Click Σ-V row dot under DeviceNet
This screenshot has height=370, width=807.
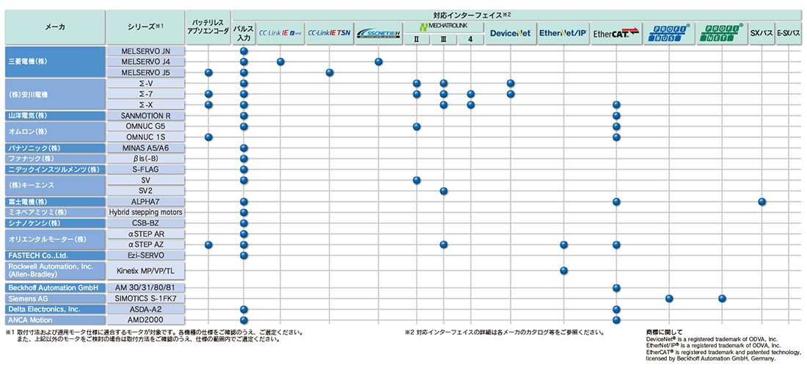[x=511, y=84]
